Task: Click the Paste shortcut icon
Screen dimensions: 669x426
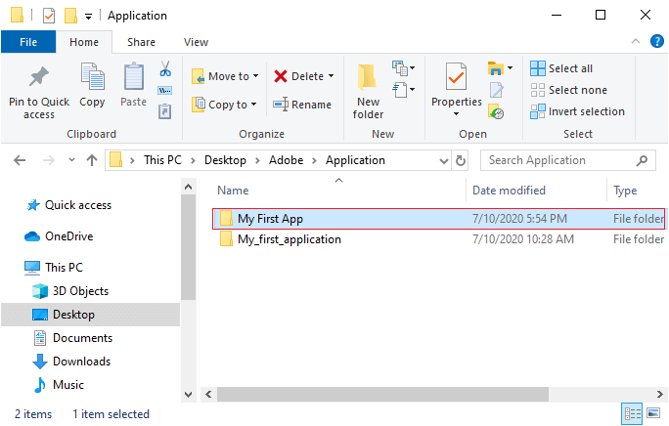Action: click(x=165, y=111)
